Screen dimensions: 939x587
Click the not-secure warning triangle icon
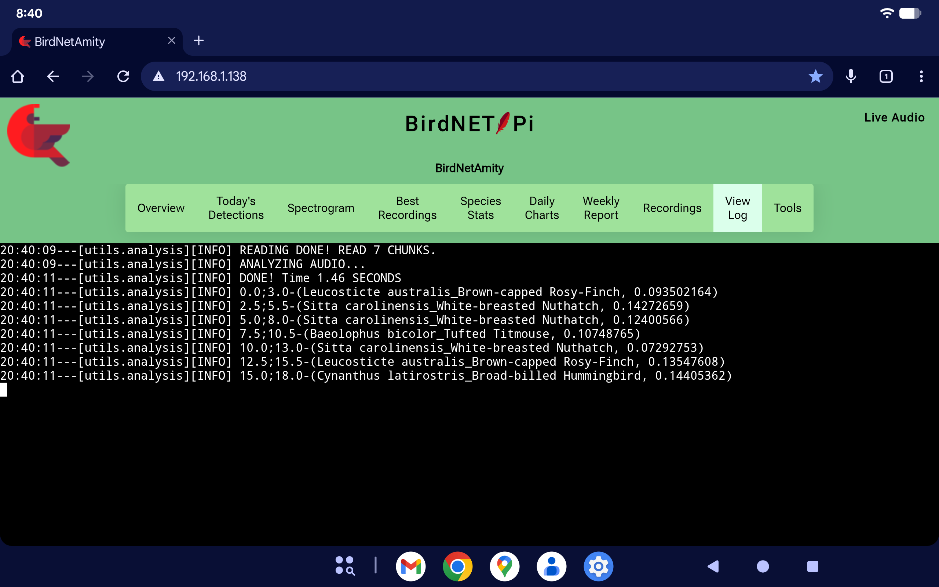click(x=158, y=76)
